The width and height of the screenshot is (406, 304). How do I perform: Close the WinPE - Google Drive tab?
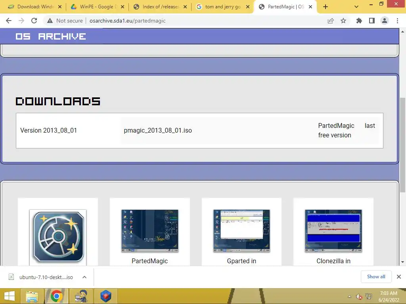click(123, 7)
